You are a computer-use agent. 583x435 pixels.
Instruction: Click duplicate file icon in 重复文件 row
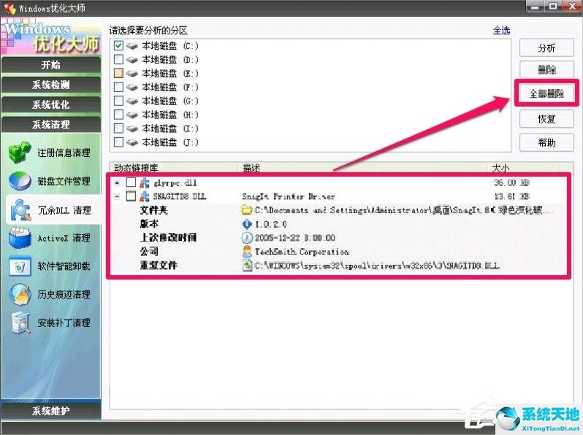point(247,266)
